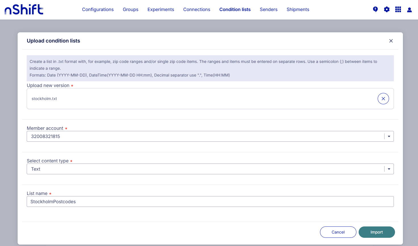
Task: Select the Condition lists tab
Action: 235,9
